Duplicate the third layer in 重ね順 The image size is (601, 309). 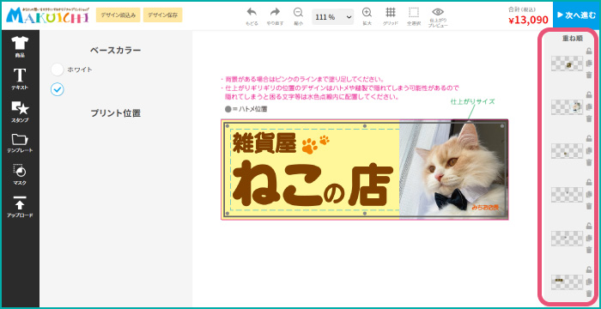[x=589, y=151]
